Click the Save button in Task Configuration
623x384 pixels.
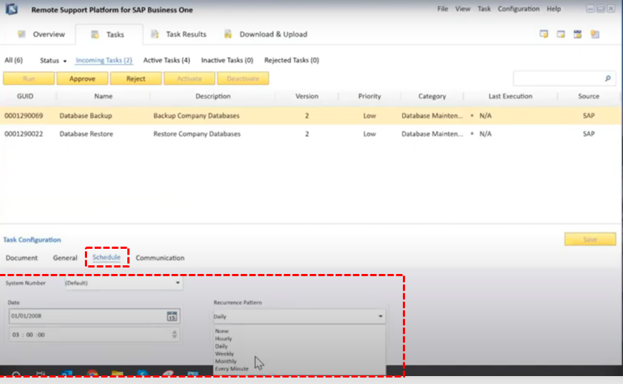coord(590,239)
